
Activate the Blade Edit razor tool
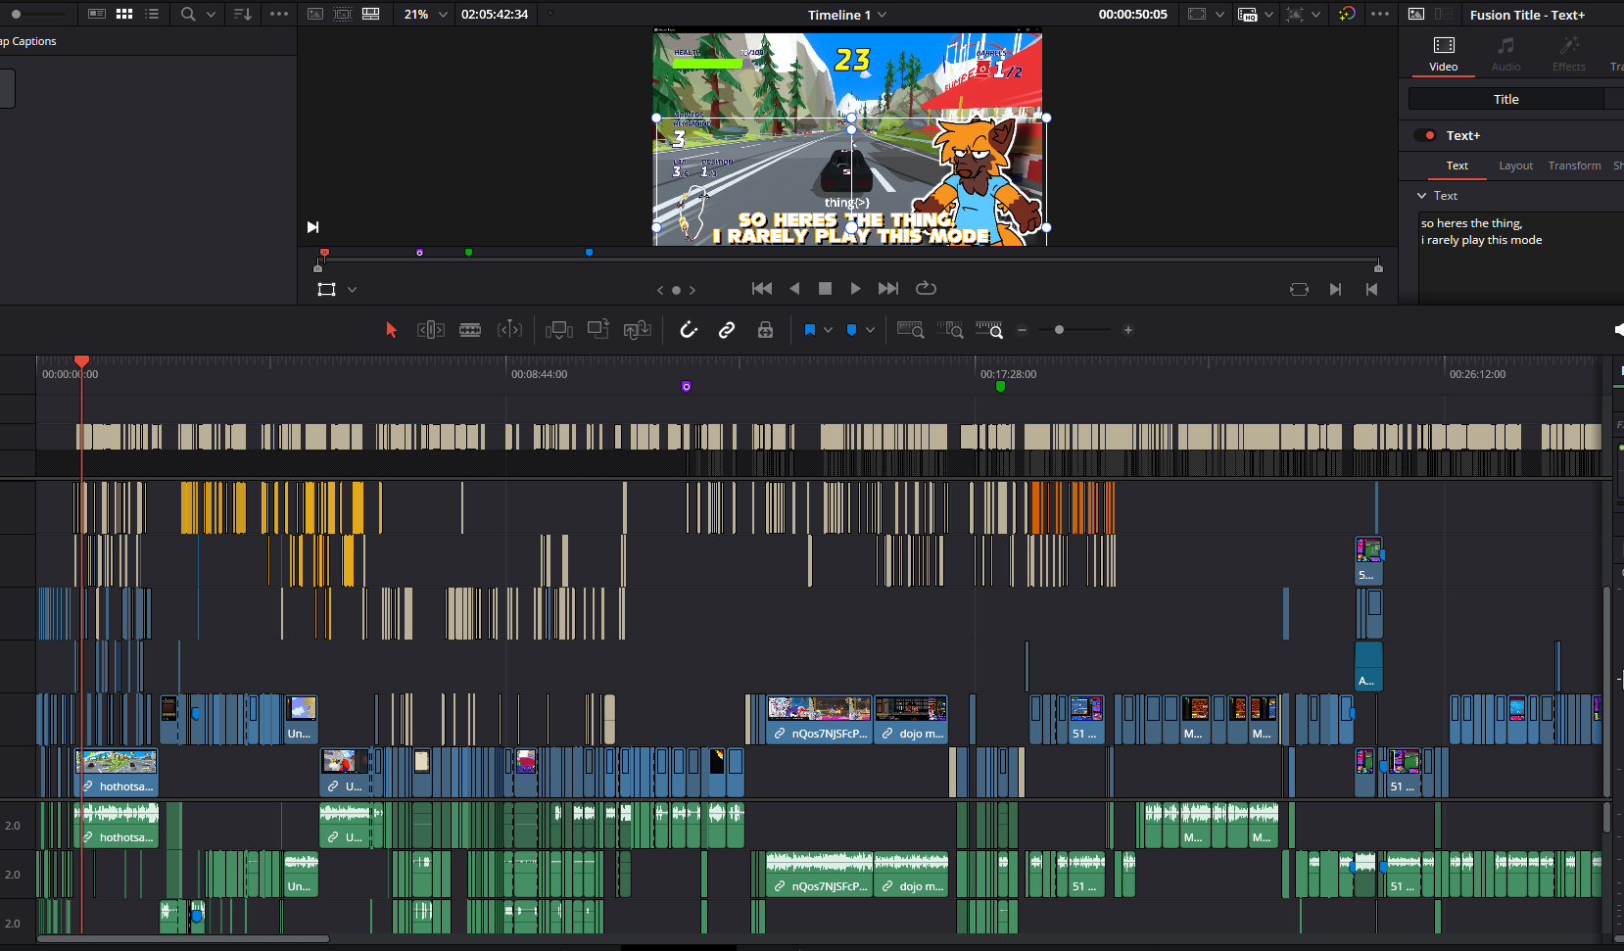point(470,330)
